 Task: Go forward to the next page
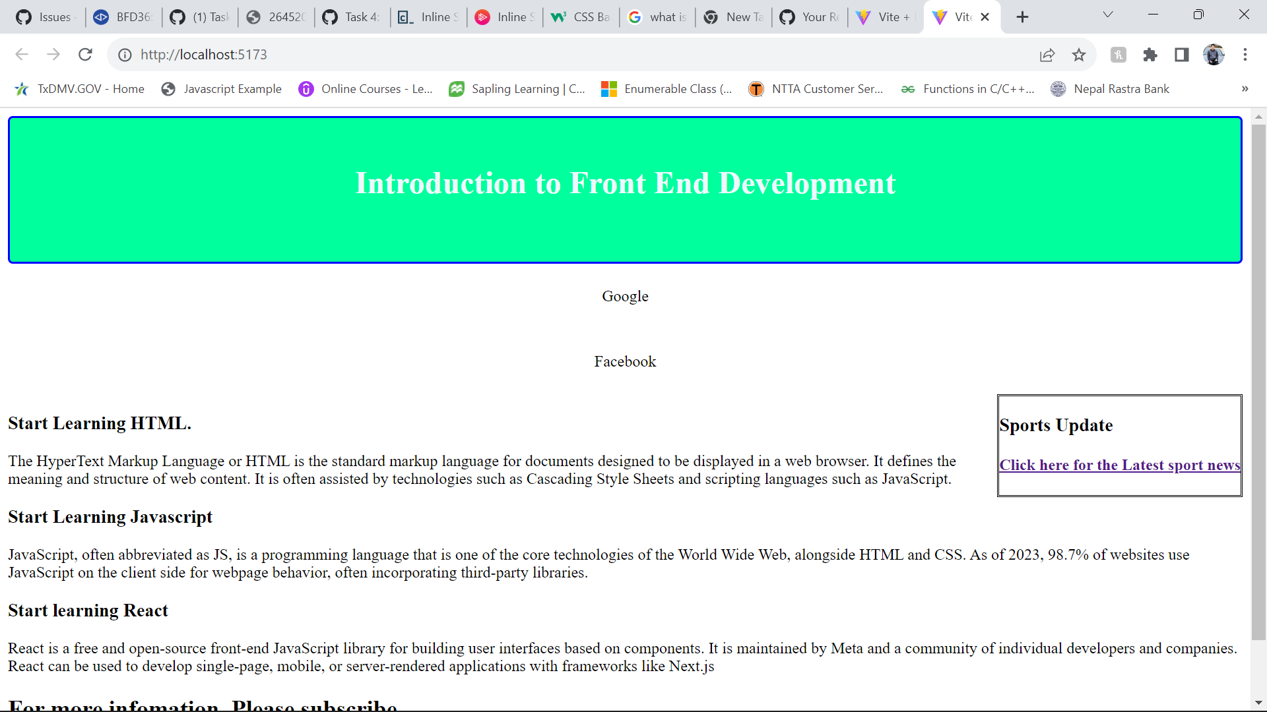(x=53, y=55)
